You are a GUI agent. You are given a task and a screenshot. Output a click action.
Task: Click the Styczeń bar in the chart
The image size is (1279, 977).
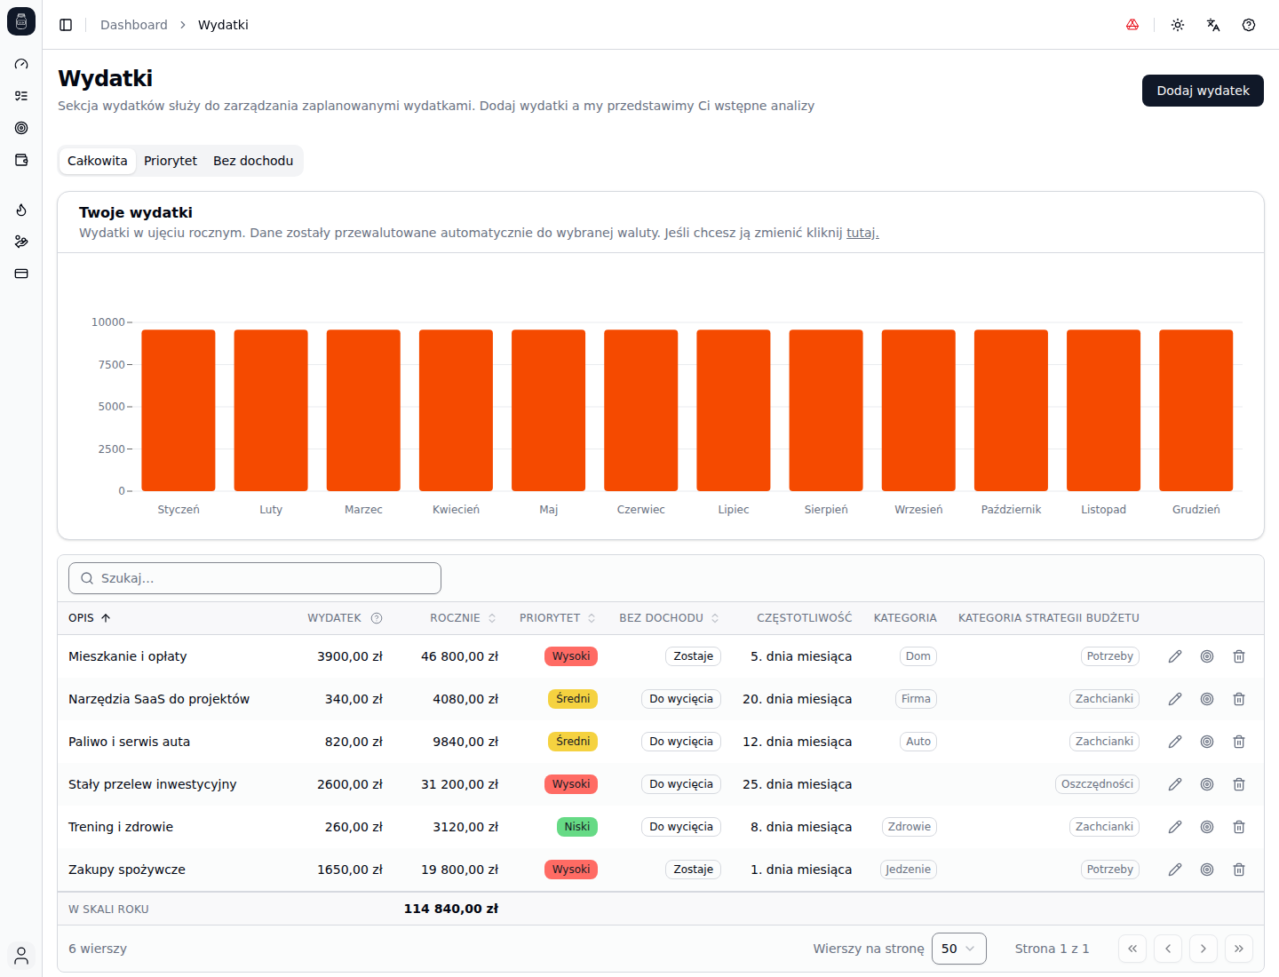(179, 410)
